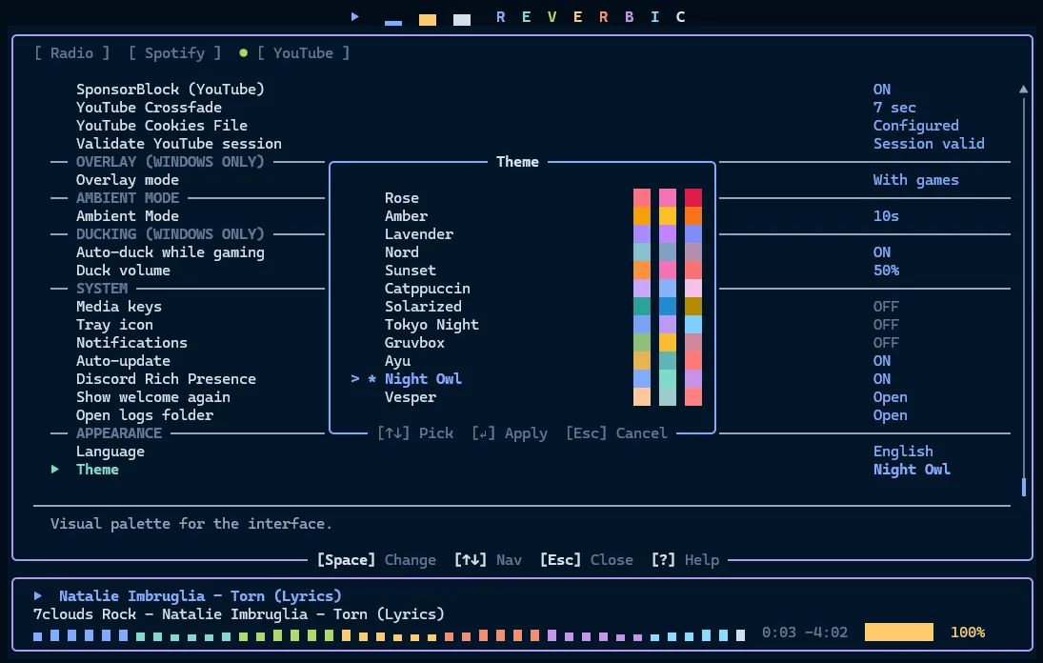Viewport: 1043px width, 663px height.
Task: Change the Language English value
Action: (903, 451)
